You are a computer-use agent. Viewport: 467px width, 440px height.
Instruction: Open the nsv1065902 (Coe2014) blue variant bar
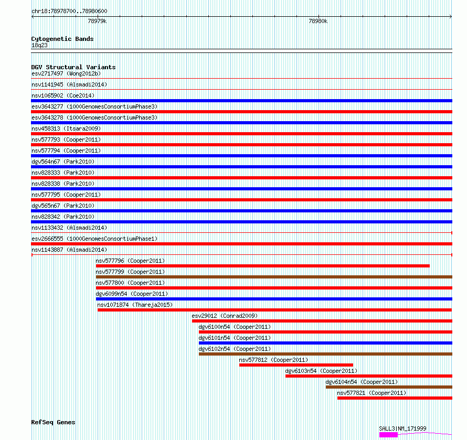pyautogui.click(x=241, y=101)
